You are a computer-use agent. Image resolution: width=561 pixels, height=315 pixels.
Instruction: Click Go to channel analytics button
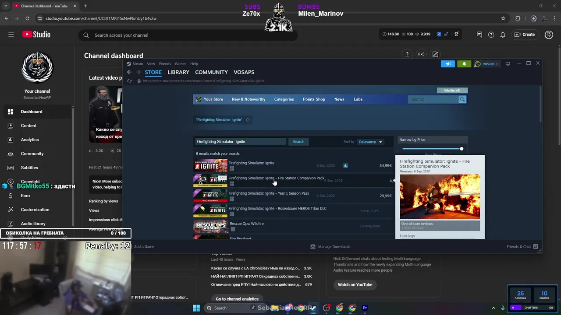[x=237, y=299]
